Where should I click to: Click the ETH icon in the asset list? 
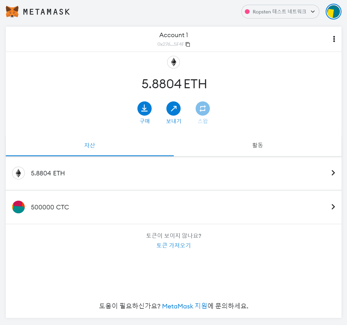[18, 173]
